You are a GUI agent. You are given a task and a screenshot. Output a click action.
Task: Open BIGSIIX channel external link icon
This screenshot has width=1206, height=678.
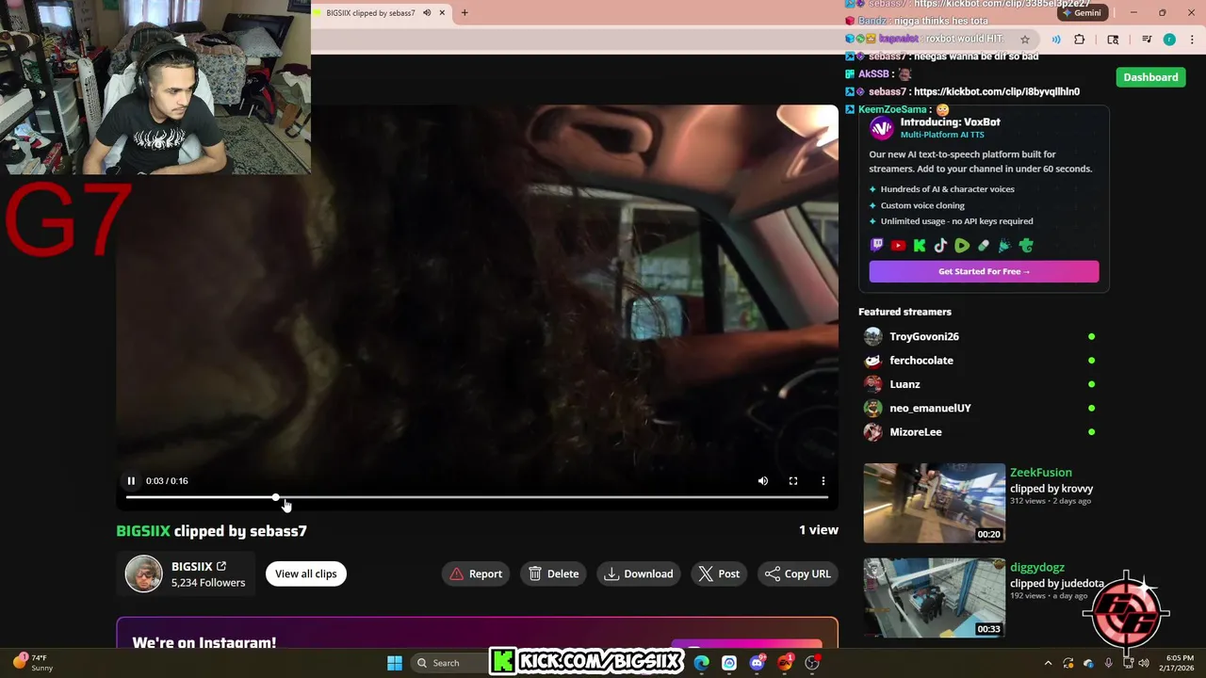(x=221, y=566)
